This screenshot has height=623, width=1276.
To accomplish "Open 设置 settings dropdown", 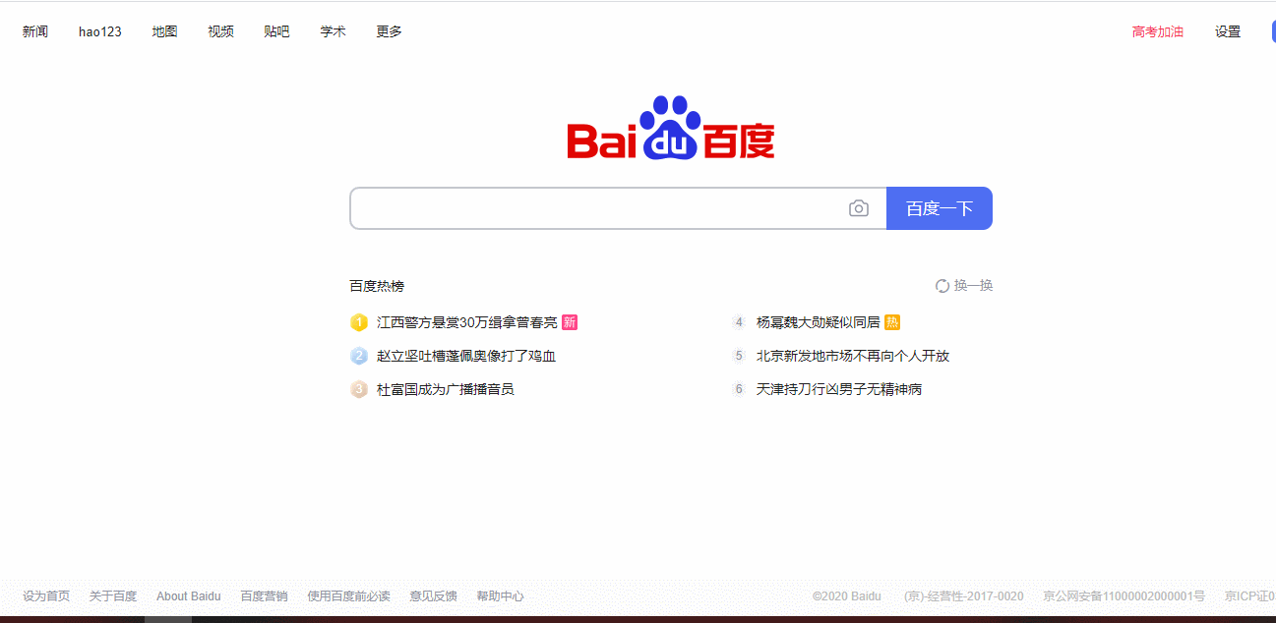I will pos(1228,31).
